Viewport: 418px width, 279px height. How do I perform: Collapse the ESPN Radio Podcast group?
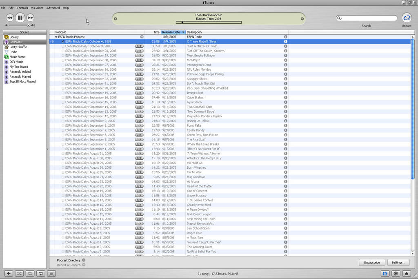click(x=56, y=37)
